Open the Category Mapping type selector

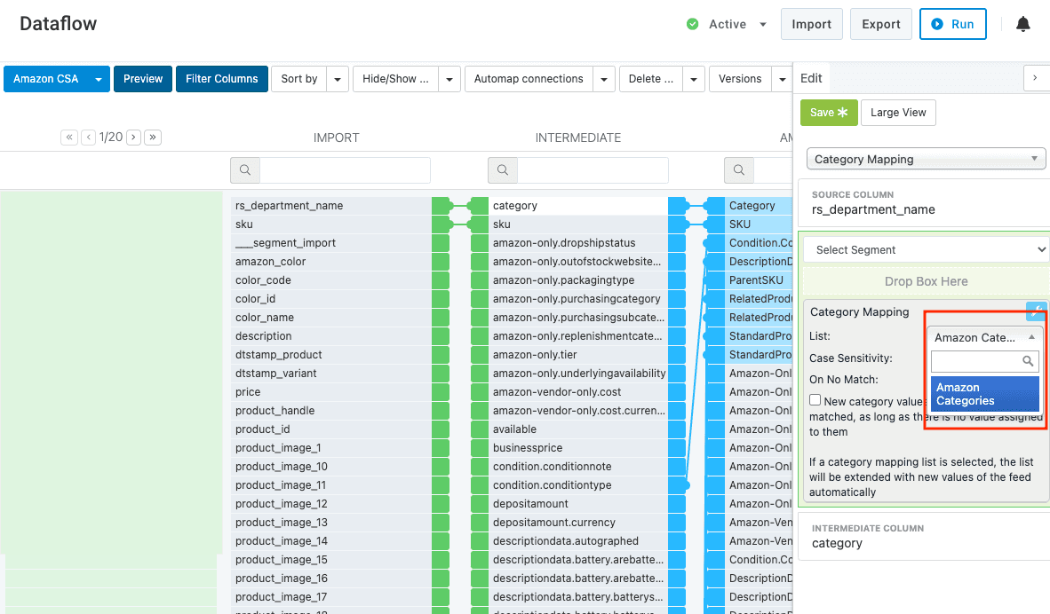click(x=925, y=160)
